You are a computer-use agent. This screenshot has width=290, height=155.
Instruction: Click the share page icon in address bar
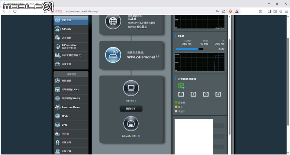tap(223, 11)
